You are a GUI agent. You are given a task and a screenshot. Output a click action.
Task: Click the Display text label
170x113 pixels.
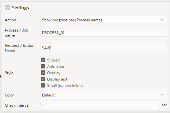[57, 79]
